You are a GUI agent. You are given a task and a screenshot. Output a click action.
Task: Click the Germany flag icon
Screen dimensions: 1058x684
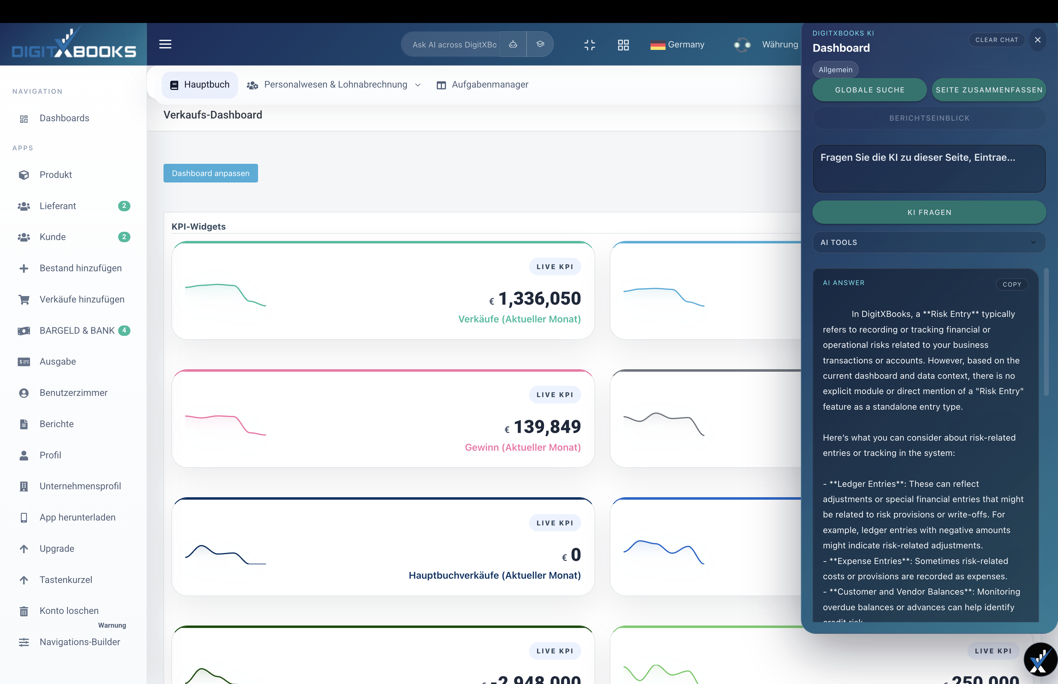pyautogui.click(x=658, y=44)
